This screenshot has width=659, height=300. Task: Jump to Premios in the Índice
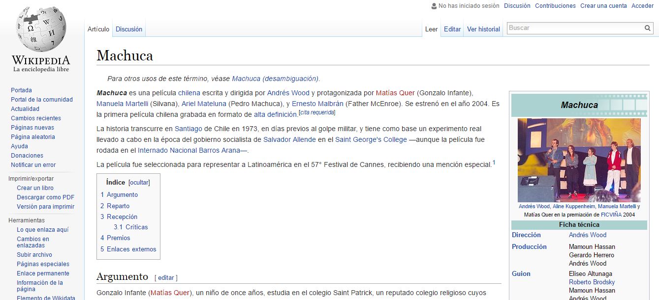coord(116,238)
